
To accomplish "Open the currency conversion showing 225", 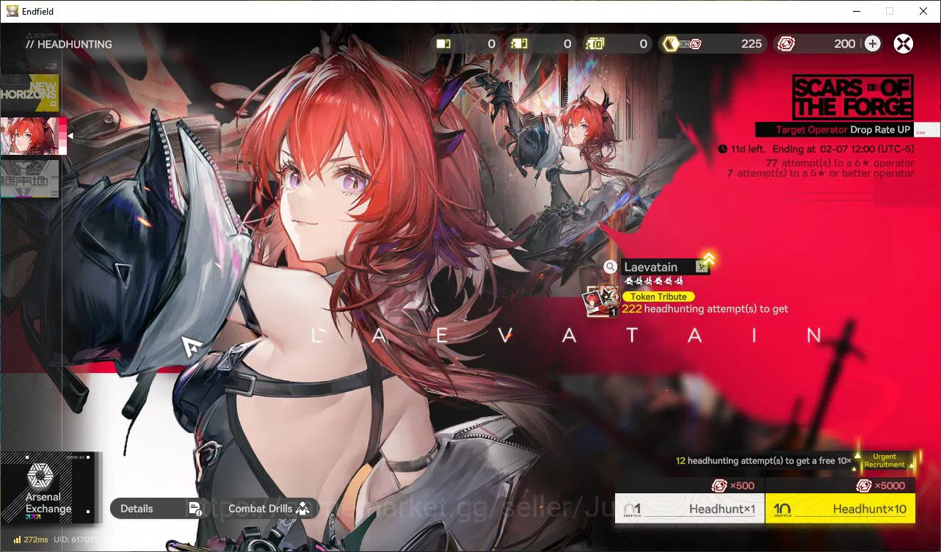I will click(712, 44).
